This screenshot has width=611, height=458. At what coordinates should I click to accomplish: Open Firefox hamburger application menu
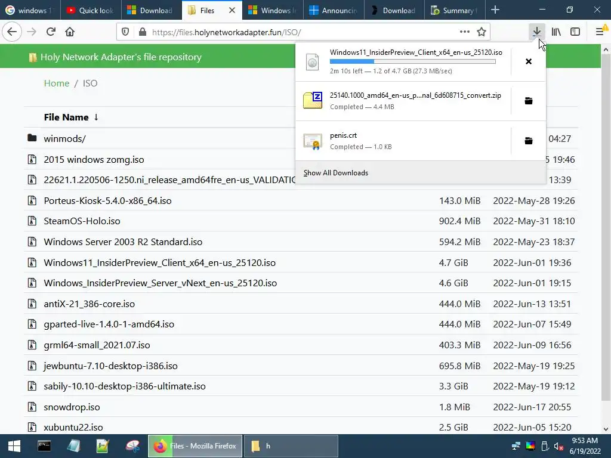[x=600, y=32]
